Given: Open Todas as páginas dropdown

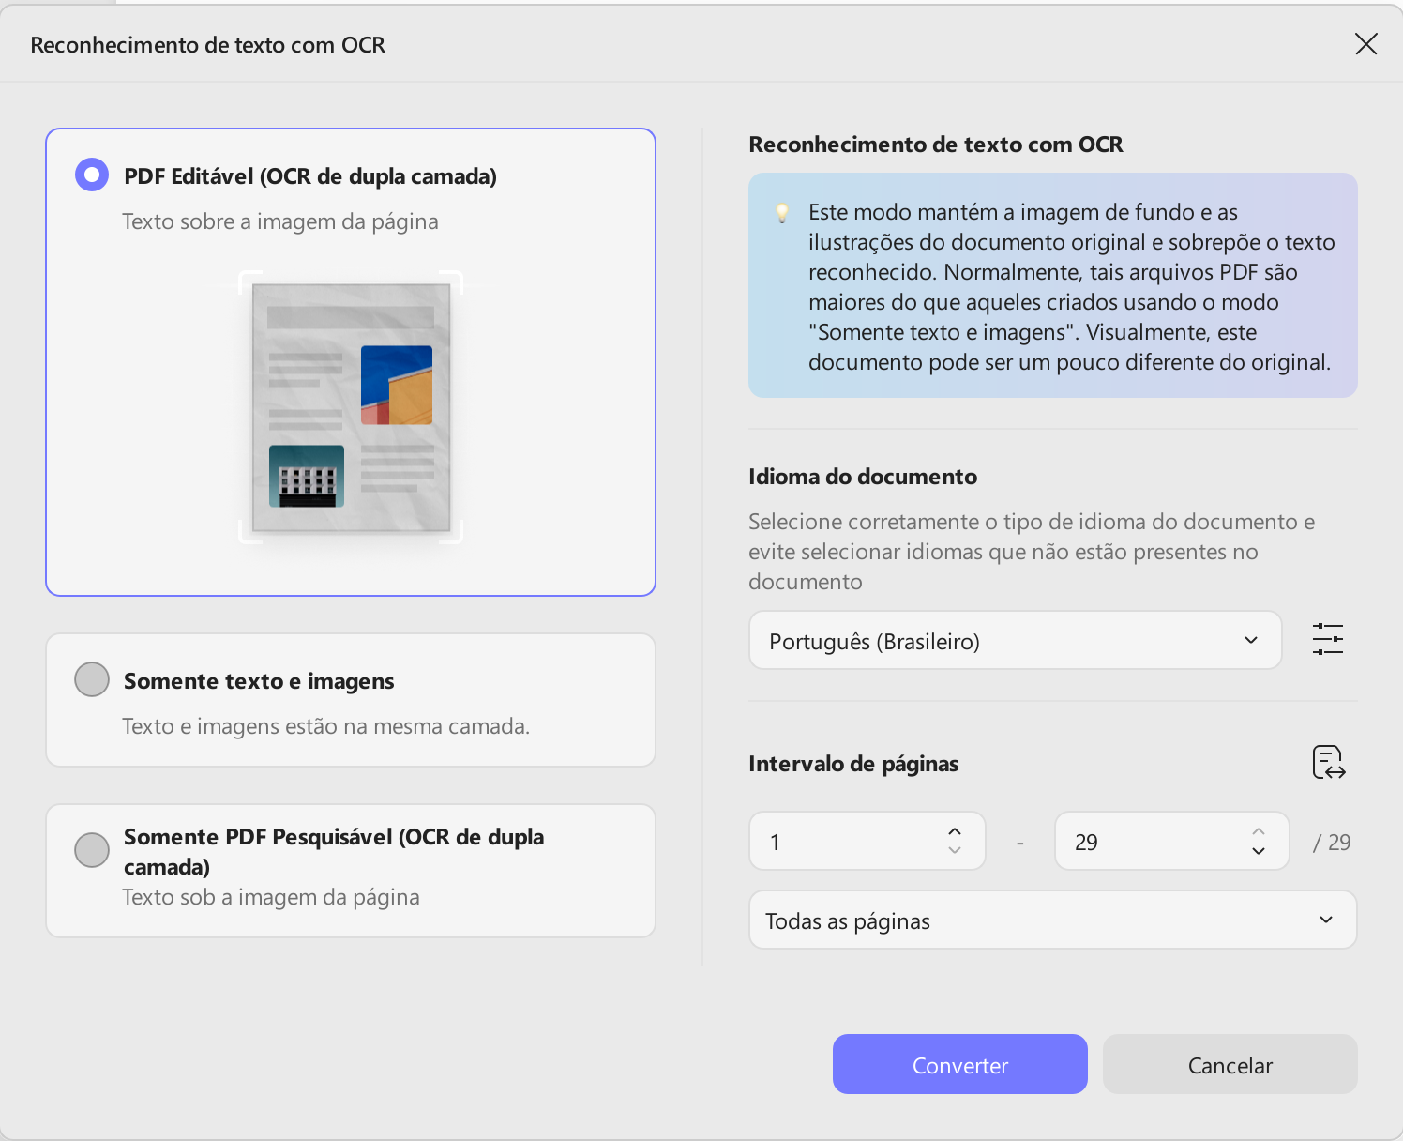Looking at the screenshot, I should click(1053, 920).
